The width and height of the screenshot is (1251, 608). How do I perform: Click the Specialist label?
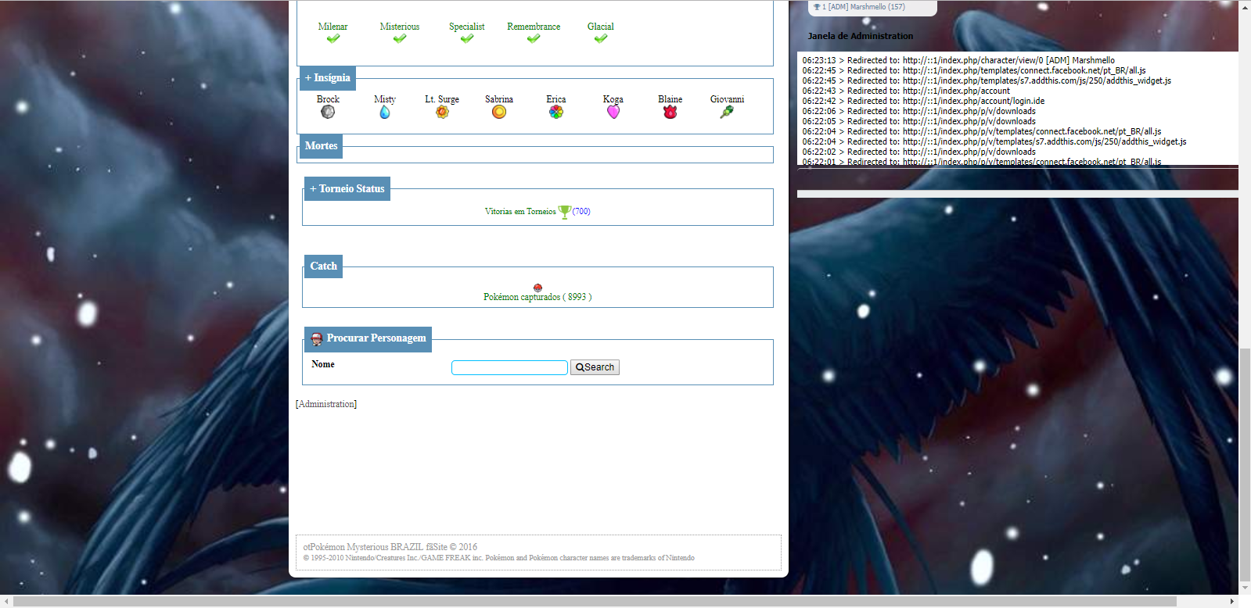click(x=467, y=27)
